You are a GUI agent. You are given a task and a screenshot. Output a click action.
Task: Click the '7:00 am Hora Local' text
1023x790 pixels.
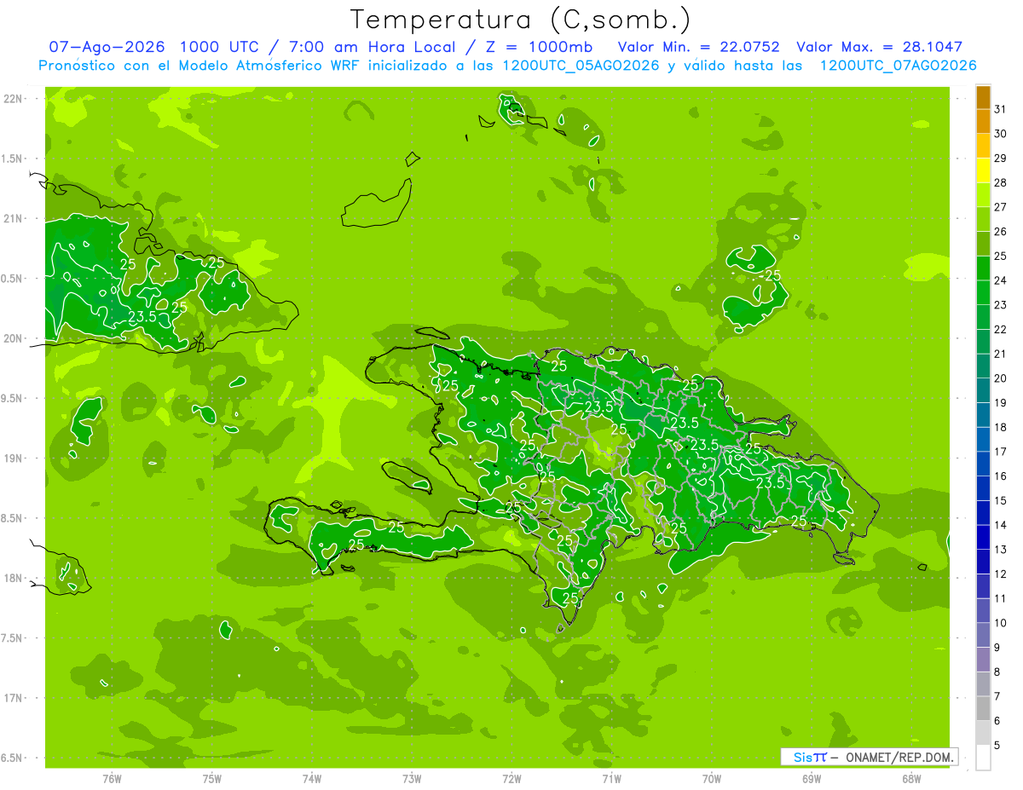tap(373, 47)
